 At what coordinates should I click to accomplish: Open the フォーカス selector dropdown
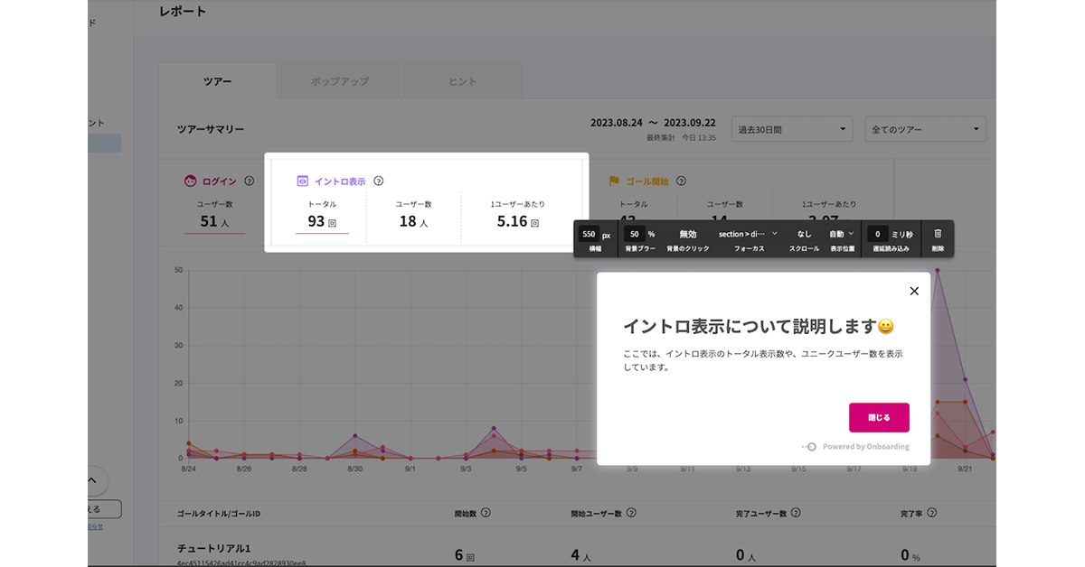click(748, 234)
